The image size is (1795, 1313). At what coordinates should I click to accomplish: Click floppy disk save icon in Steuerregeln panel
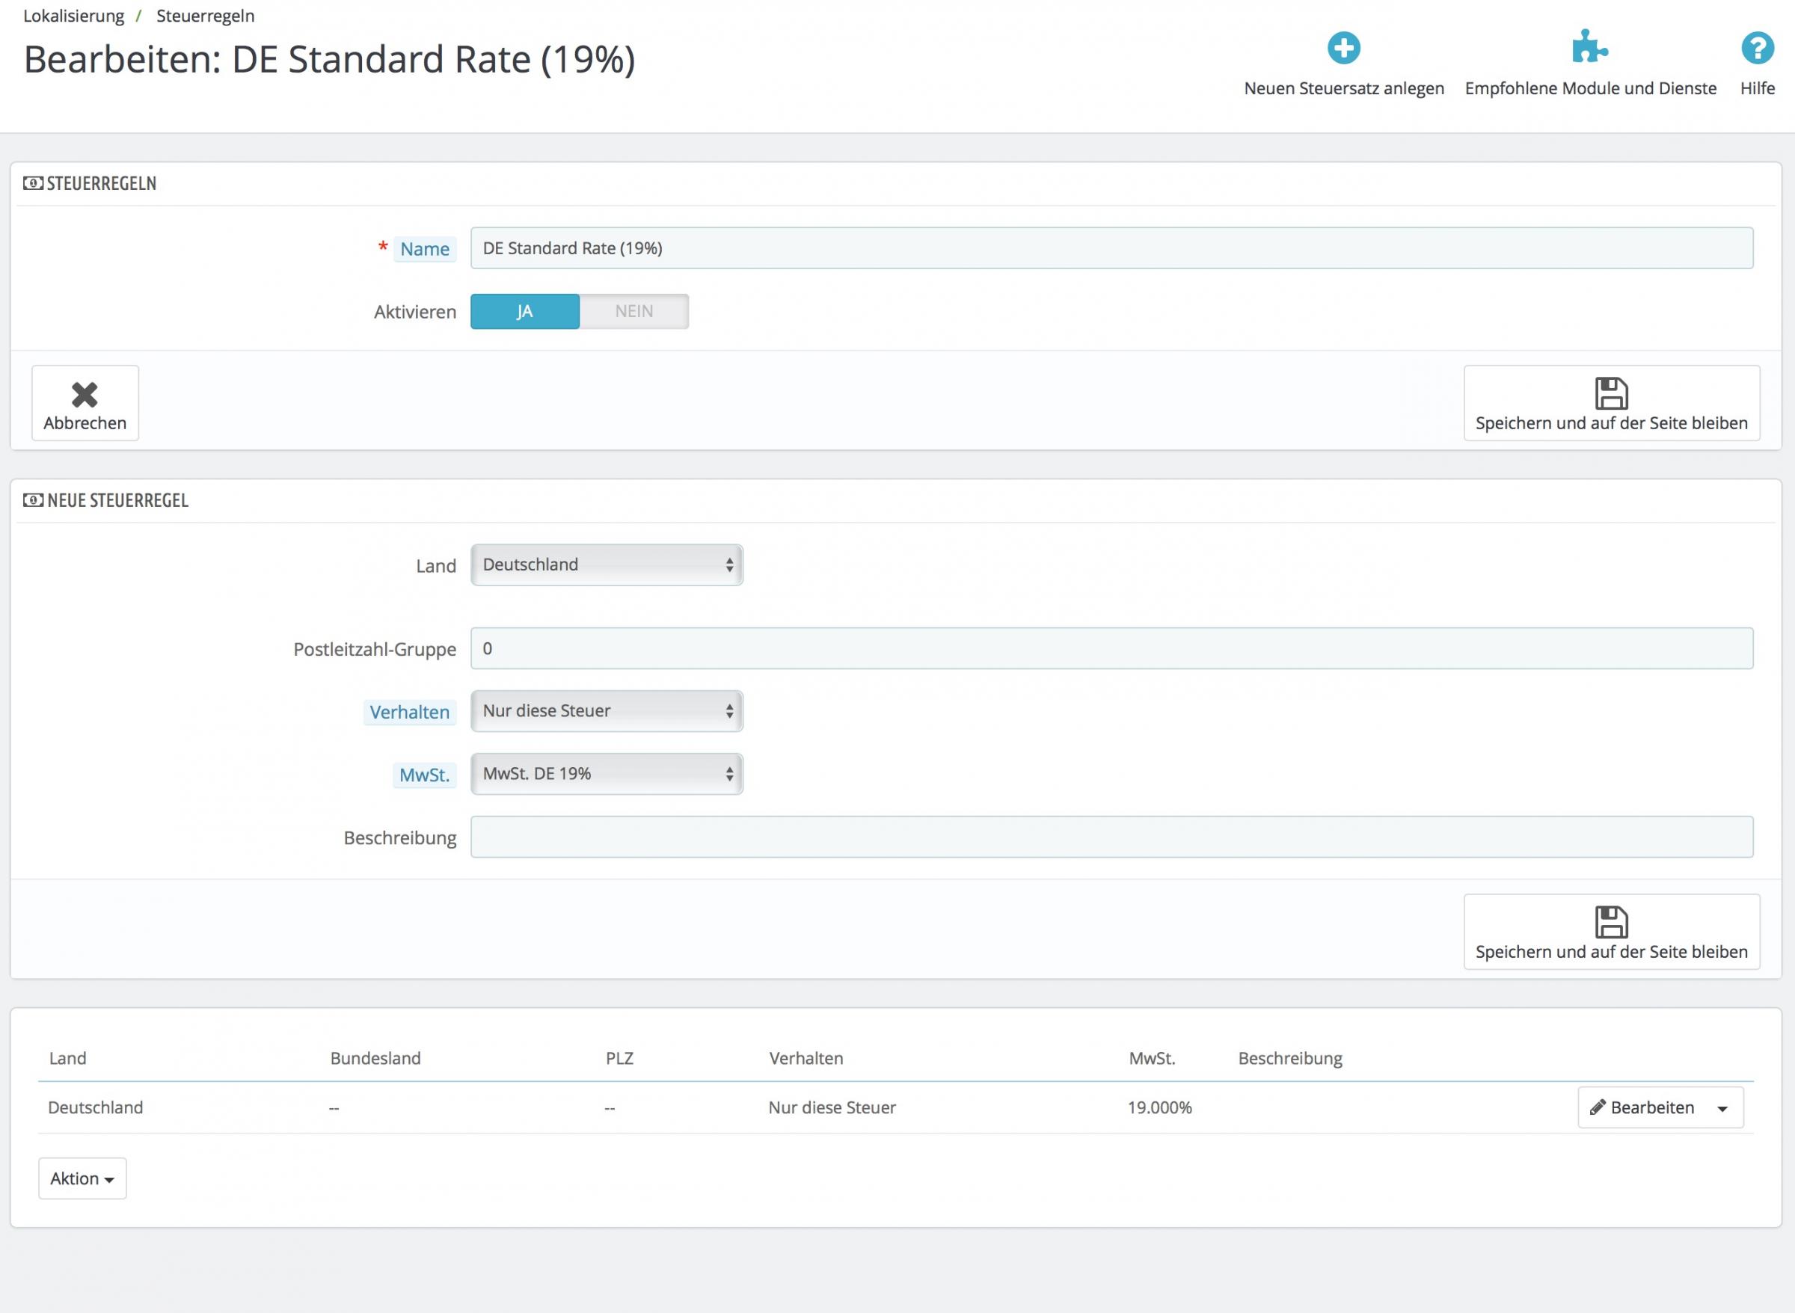(1611, 393)
